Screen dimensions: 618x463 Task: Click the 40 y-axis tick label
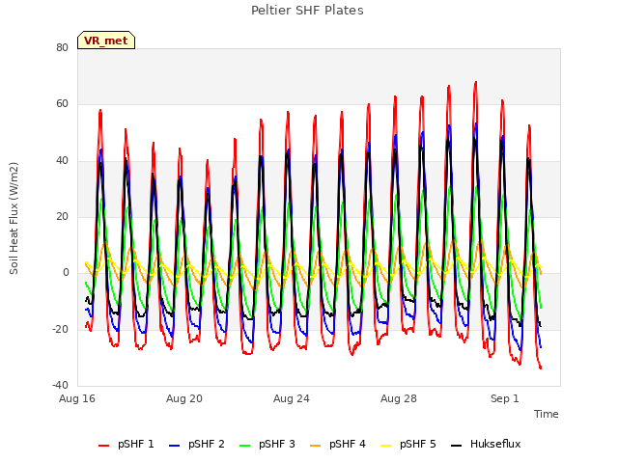tap(62, 160)
